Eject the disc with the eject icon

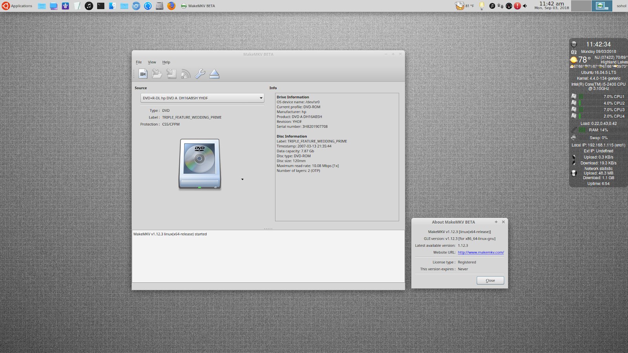point(214,74)
